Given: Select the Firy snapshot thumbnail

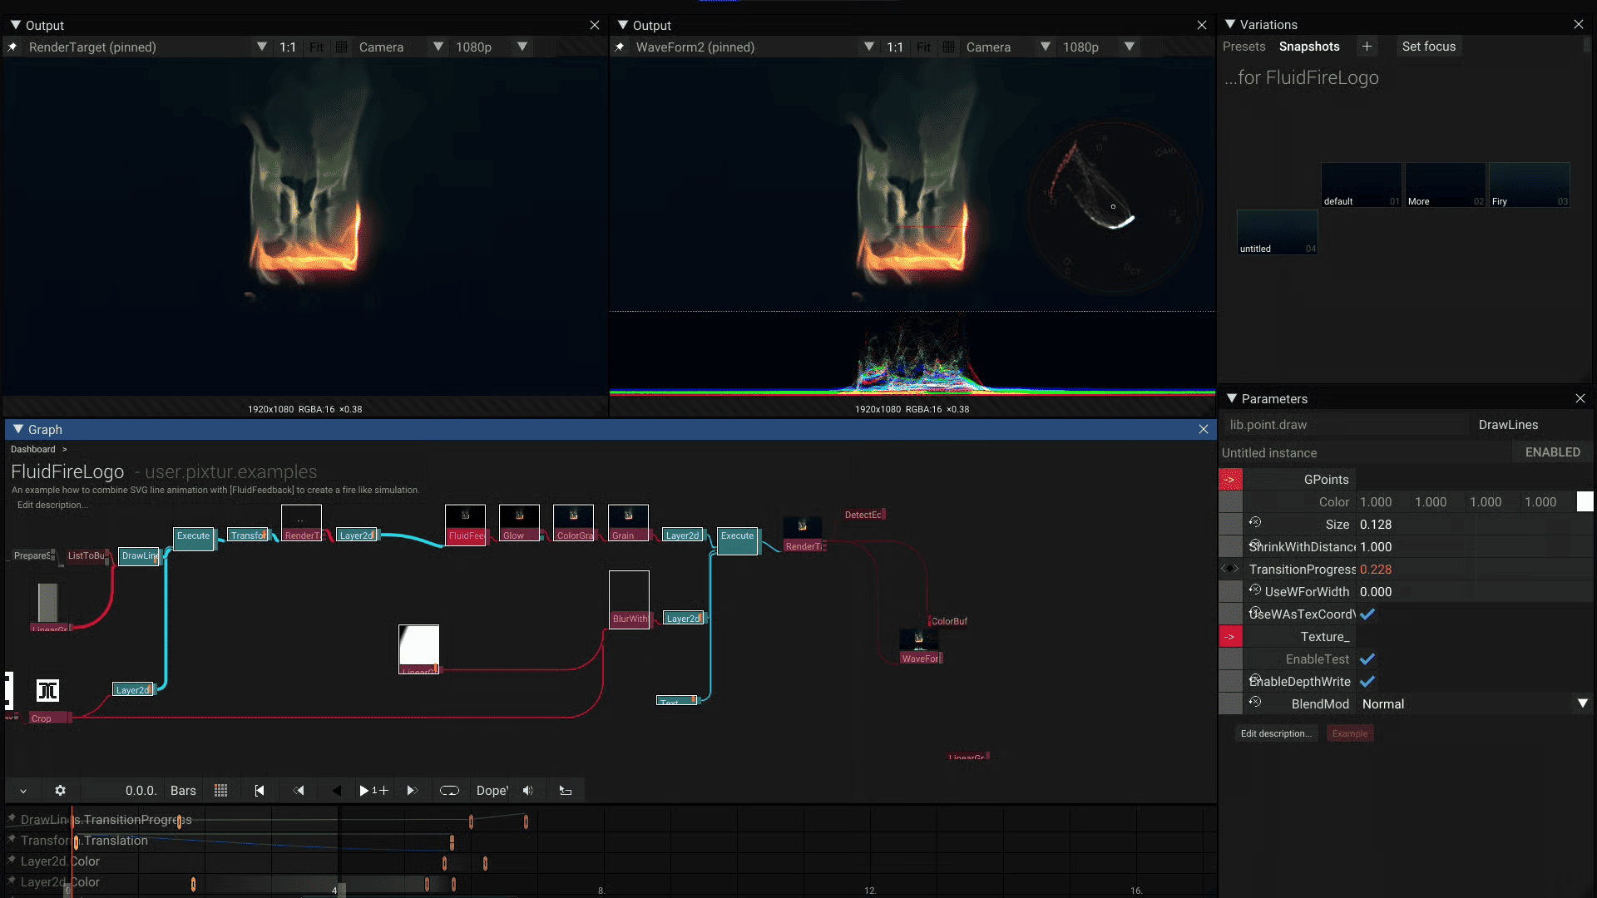Looking at the screenshot, I should click(1529, 185).
